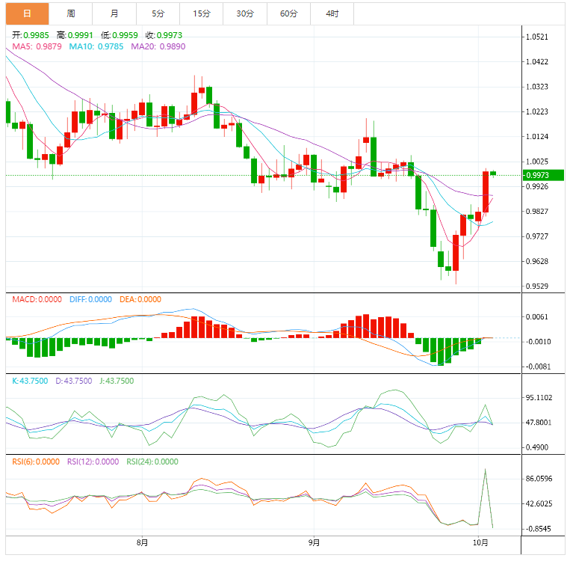Click the 1.0521 price axis label

point(537,37)
